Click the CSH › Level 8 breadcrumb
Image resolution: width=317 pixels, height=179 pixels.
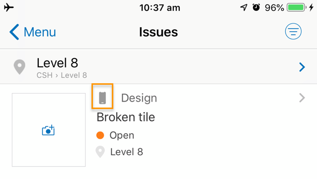[62, 75]
